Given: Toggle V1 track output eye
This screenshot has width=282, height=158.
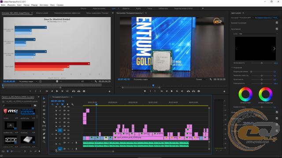Looking at the screenshot, I should 68,138.
